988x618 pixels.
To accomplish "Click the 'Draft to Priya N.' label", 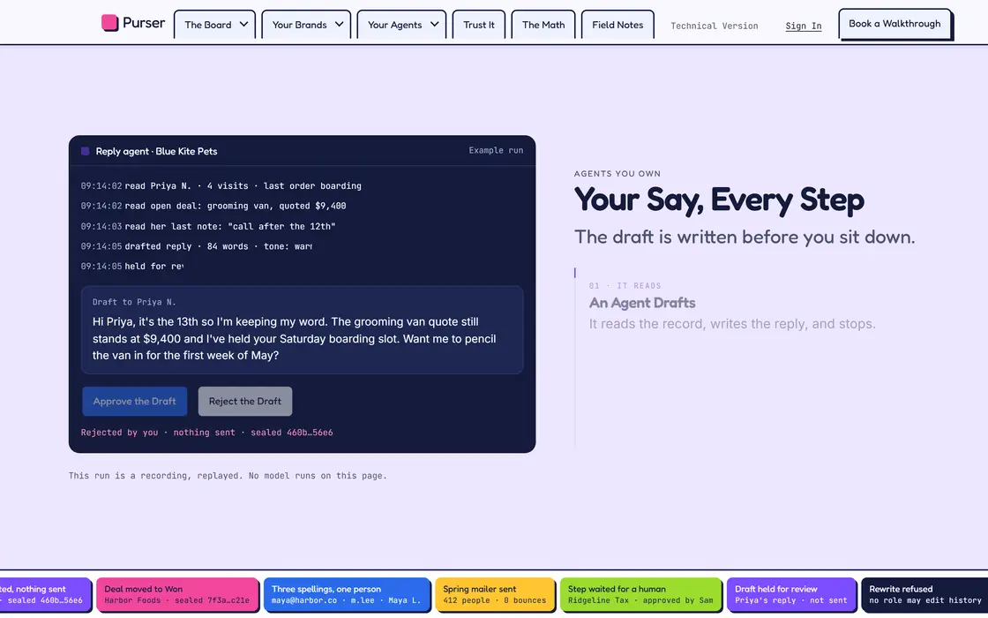I will (134, 302).
